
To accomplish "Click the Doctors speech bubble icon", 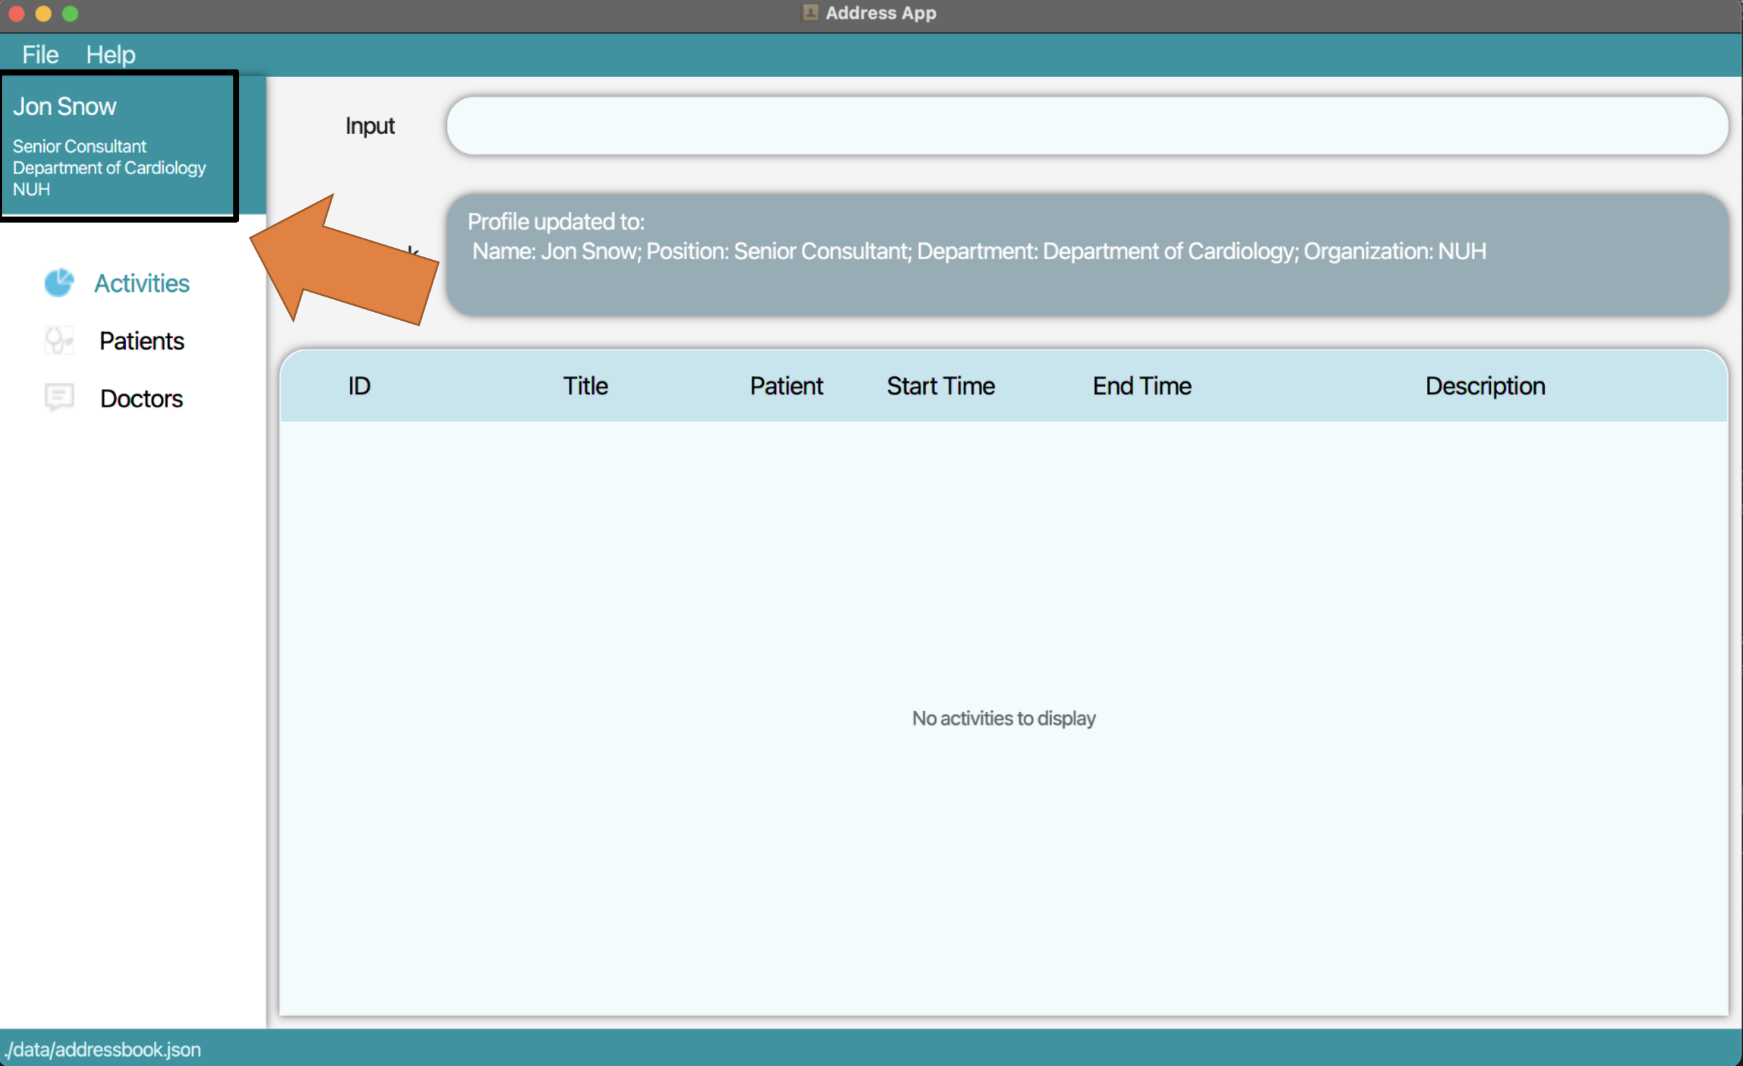I will point(60,397).
